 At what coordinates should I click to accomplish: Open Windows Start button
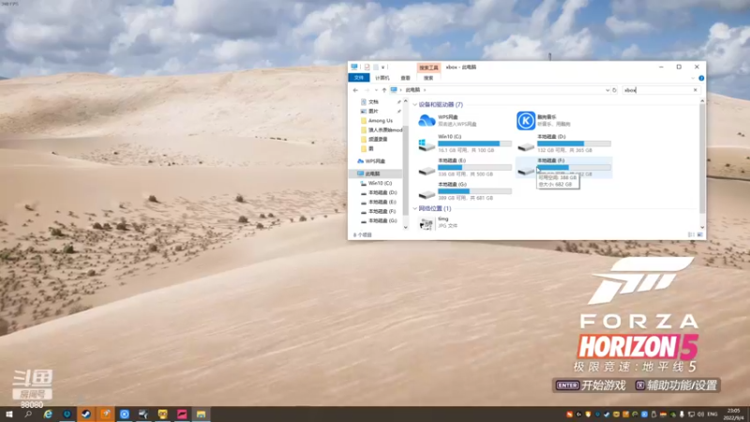coord(8,414)
